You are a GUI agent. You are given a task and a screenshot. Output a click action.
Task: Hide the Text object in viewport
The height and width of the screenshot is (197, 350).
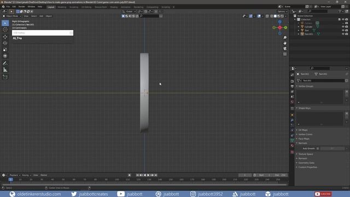(x=343, y=31)
